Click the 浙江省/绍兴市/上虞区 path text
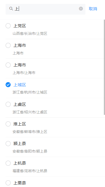 pos(30,112)
